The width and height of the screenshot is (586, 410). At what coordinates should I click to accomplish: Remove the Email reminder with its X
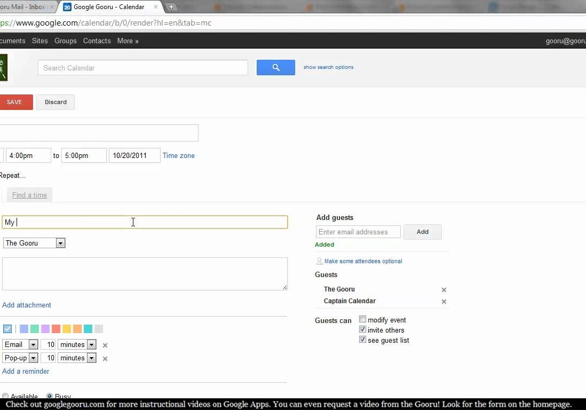click(x=105, y=345)
